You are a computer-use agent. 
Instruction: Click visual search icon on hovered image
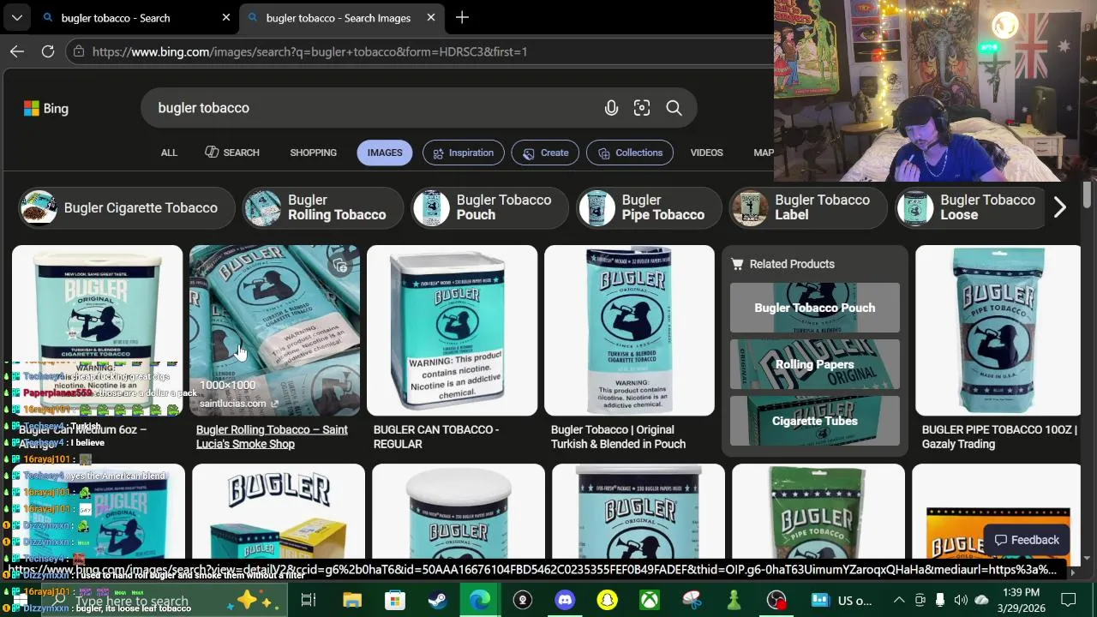pyautogui.click(x=341, y=266)
